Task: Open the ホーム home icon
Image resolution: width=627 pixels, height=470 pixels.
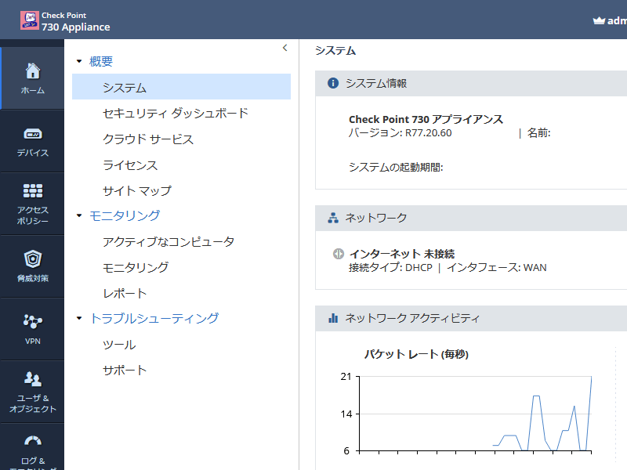Action: pyautogui.click(x=33, y=71)
